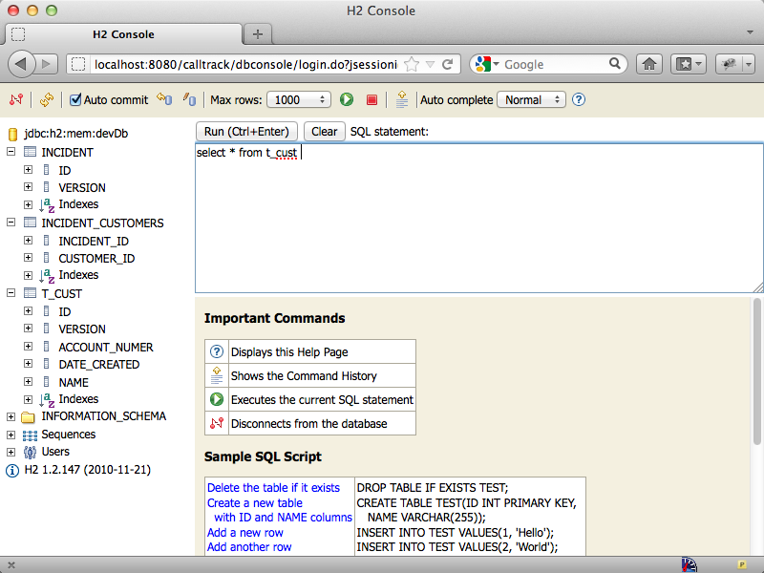This screenshot has width=764, height=573.
Task: Open the Max rows 1000 dropdown
Action: 299,99
